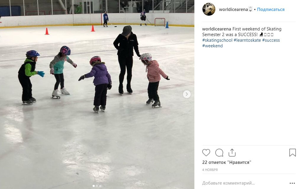Select the third carousel dot indicator

(x=100, y=186)
